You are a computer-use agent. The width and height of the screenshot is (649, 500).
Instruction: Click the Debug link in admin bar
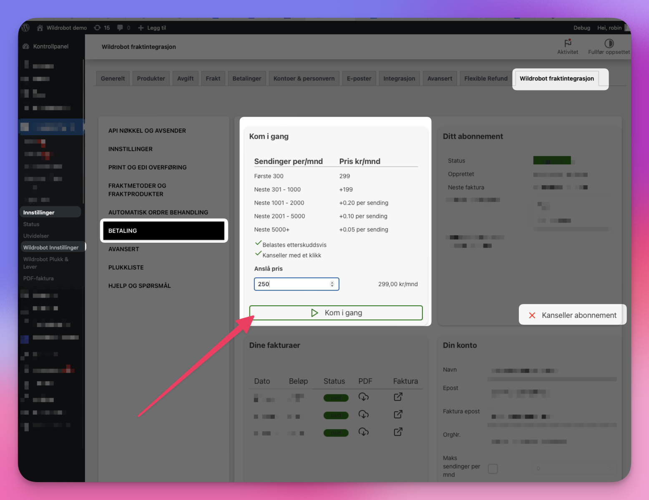pos(582,28)
